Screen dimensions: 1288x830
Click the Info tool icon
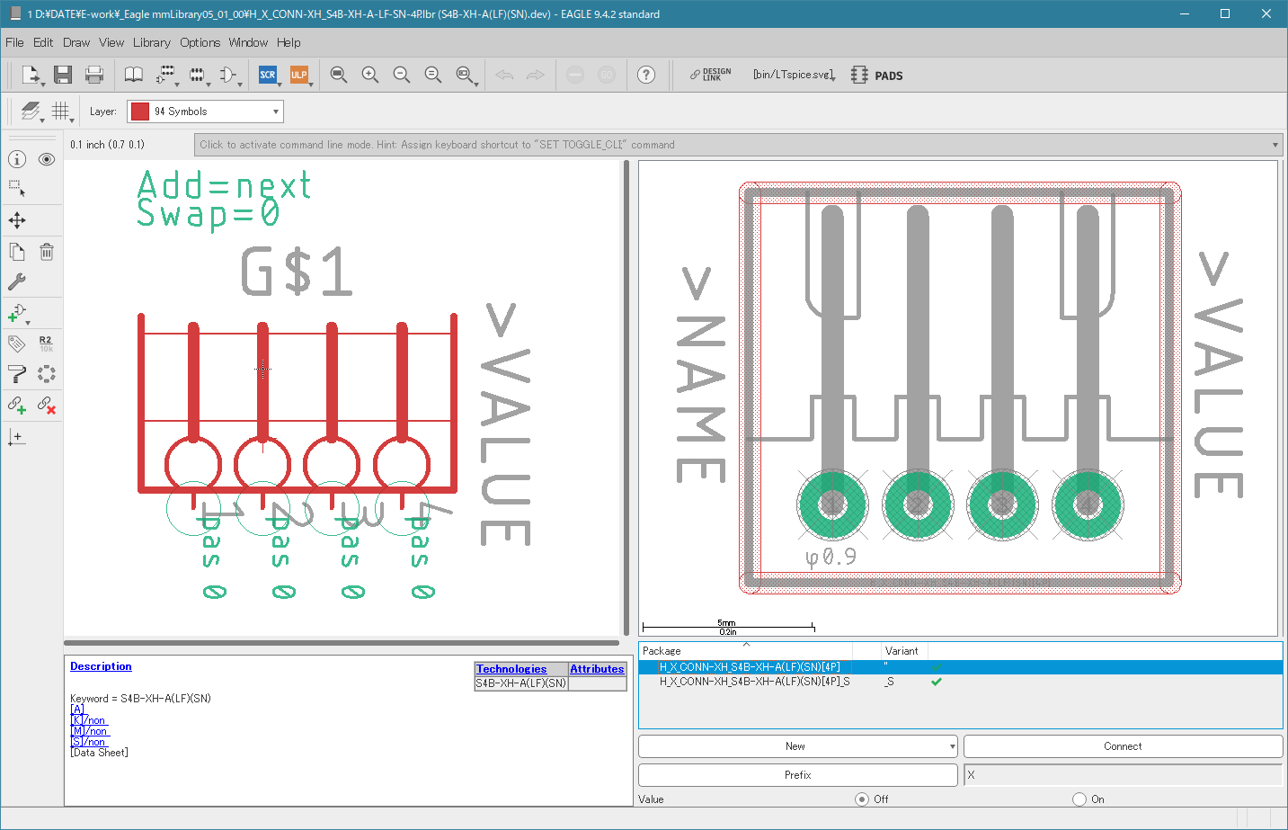pos(17,159)
